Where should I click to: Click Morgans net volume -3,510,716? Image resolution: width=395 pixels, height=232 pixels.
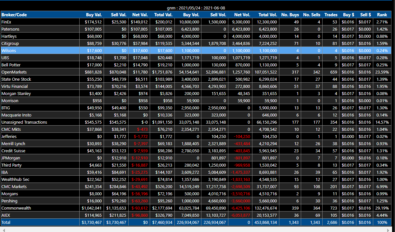(240, 194)
